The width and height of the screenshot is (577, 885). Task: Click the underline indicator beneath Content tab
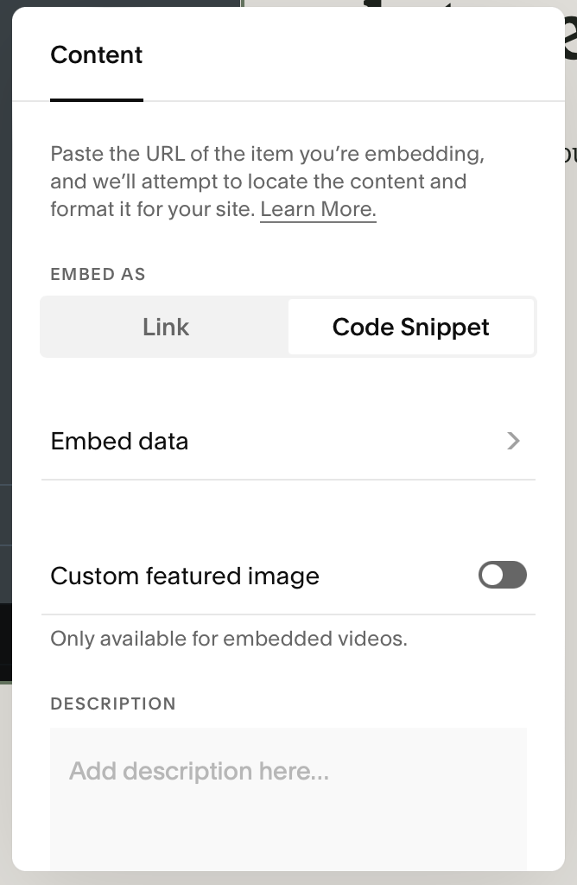(97, 100)
